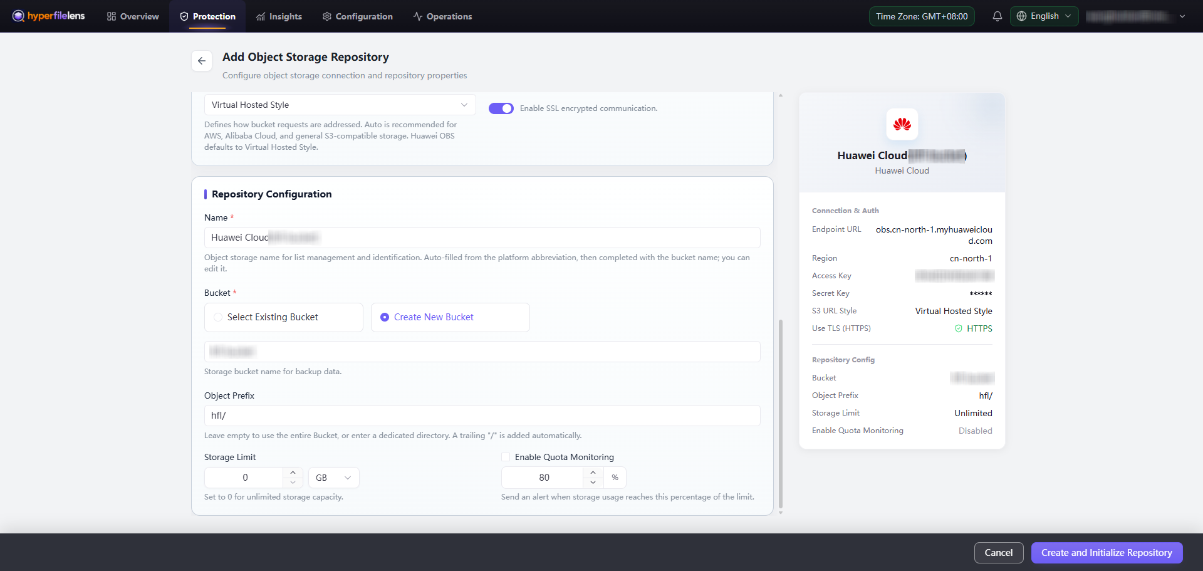This screenshot has height=571, width=1203.
Task: Click the Protection shield icon
Action: (x=184, y=16)
